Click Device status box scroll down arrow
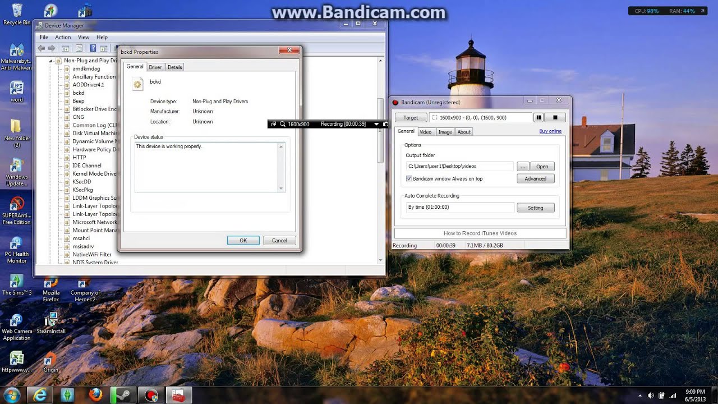Screen dimensions: 718x404 click(282, 189)
